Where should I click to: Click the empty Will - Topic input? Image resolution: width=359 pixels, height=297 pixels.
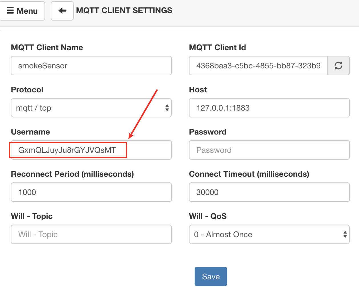91,234
